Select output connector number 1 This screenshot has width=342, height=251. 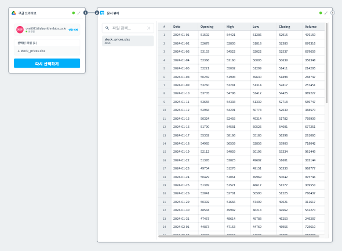[86, 13]
